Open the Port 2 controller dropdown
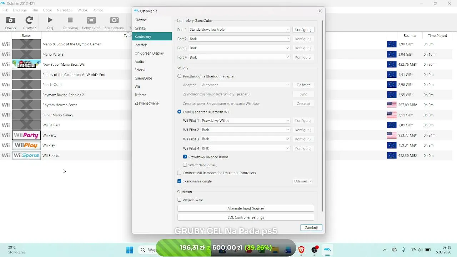The image size is (457, 257). coord(239,39)
